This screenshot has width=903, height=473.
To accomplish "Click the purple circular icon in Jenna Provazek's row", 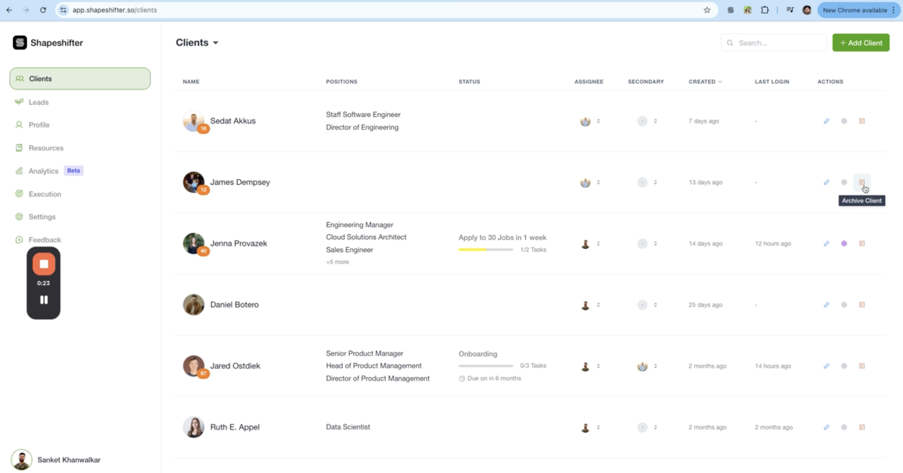I will pyautogui.click(x=844, y=243).
